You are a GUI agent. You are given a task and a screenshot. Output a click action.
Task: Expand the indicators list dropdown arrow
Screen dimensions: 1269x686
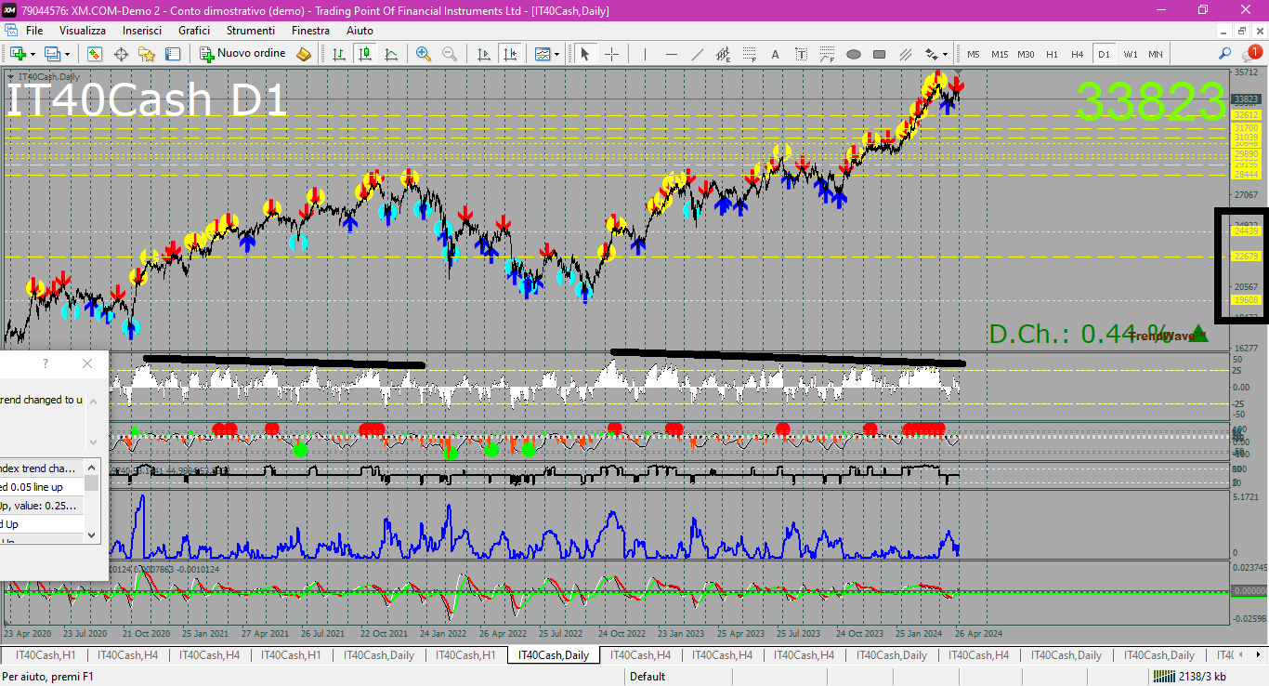click(557, 54)
